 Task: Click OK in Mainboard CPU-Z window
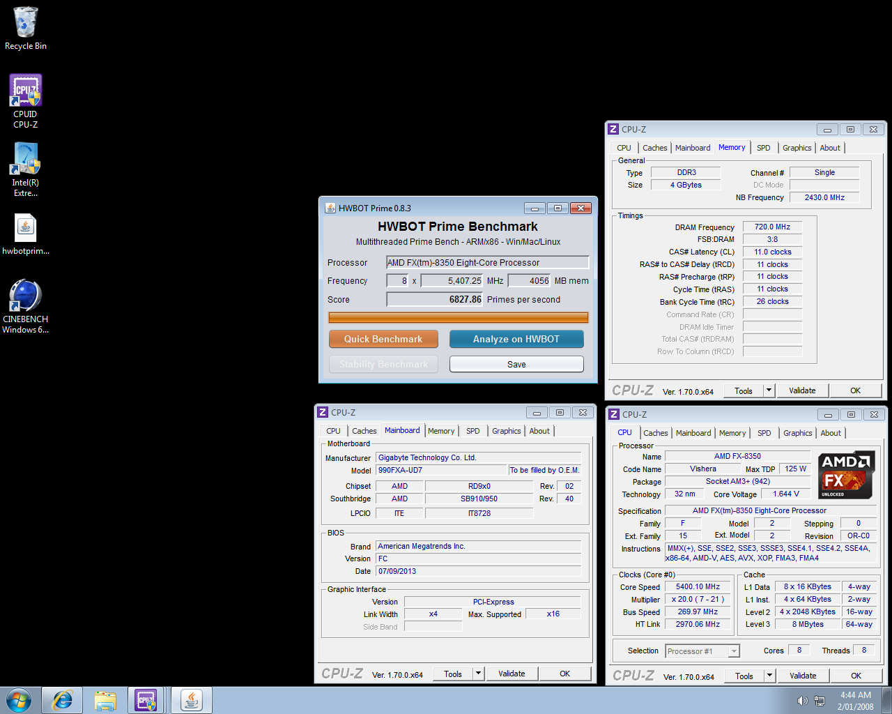click(x=564, y=674)
